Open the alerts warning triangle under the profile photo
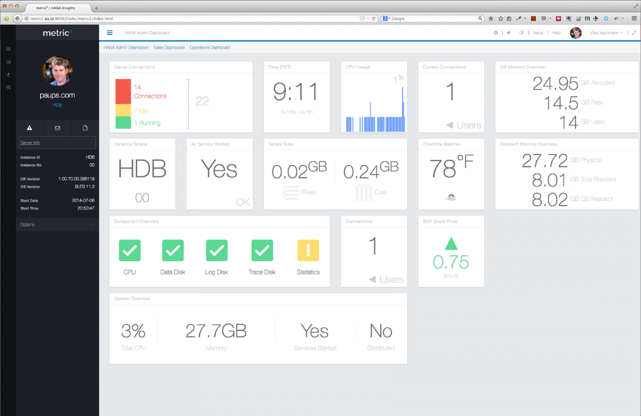641x416 pixels. click(29, 128)
